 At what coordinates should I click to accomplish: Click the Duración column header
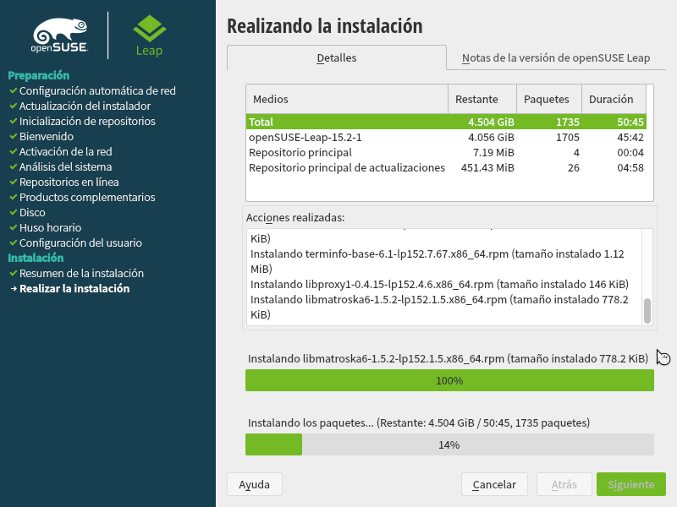(x=614, y=99)
